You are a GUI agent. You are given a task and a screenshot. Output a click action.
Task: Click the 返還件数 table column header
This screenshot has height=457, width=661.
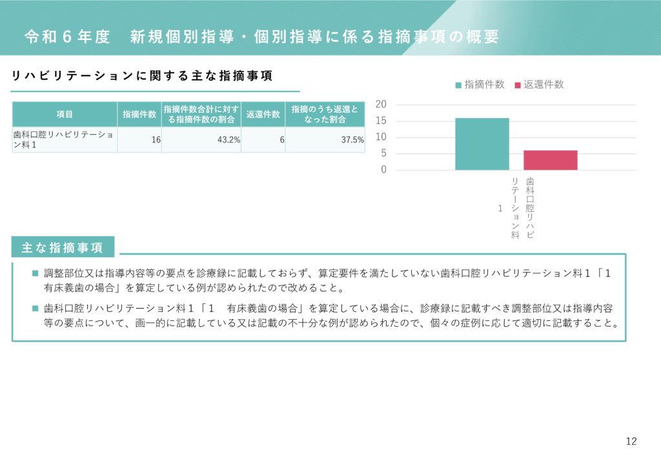(x=263, y=114)
